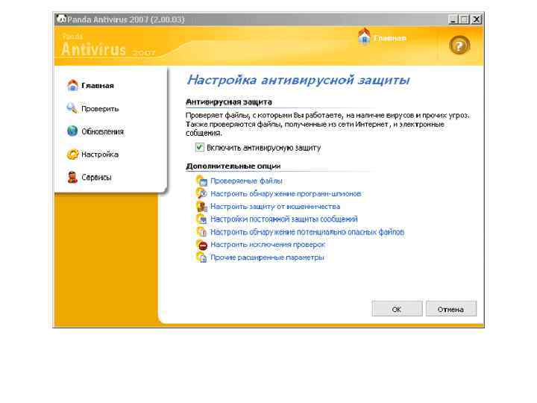Screen dimensions: 537x403
Task: Open the Главная section in the sidebar
Action: coord(97,86)
